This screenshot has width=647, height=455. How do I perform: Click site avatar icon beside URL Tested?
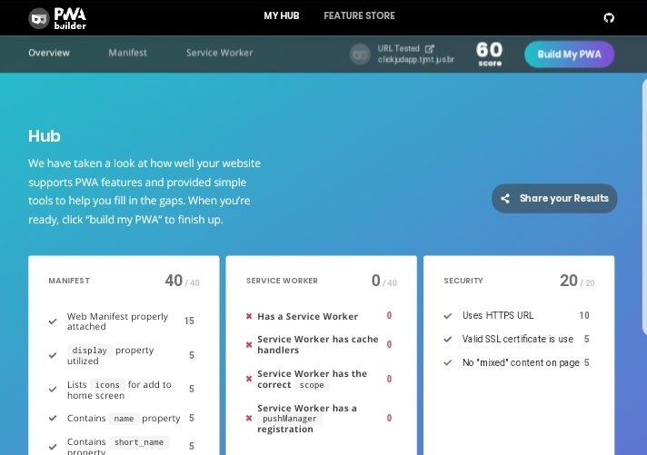tap(360, 54)
